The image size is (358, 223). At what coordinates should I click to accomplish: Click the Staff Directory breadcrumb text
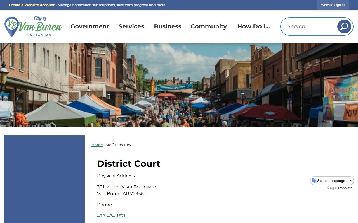pyautogui.click(x=118, y=145)
